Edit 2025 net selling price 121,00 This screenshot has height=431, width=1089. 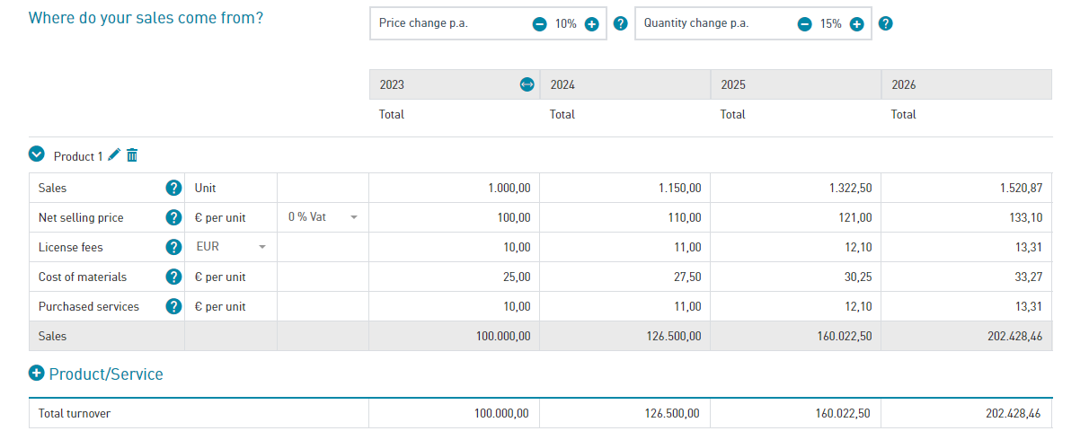tap(795, 217)
